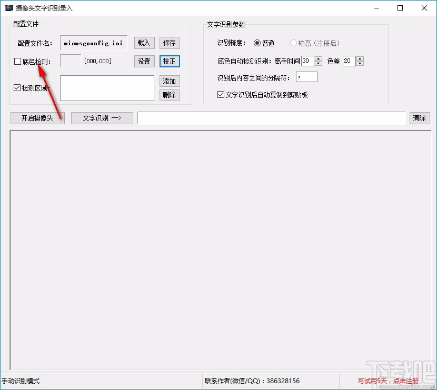The image size is (437, 390).
Task: Click the 设置 button for background color
Action: (144, 61)
